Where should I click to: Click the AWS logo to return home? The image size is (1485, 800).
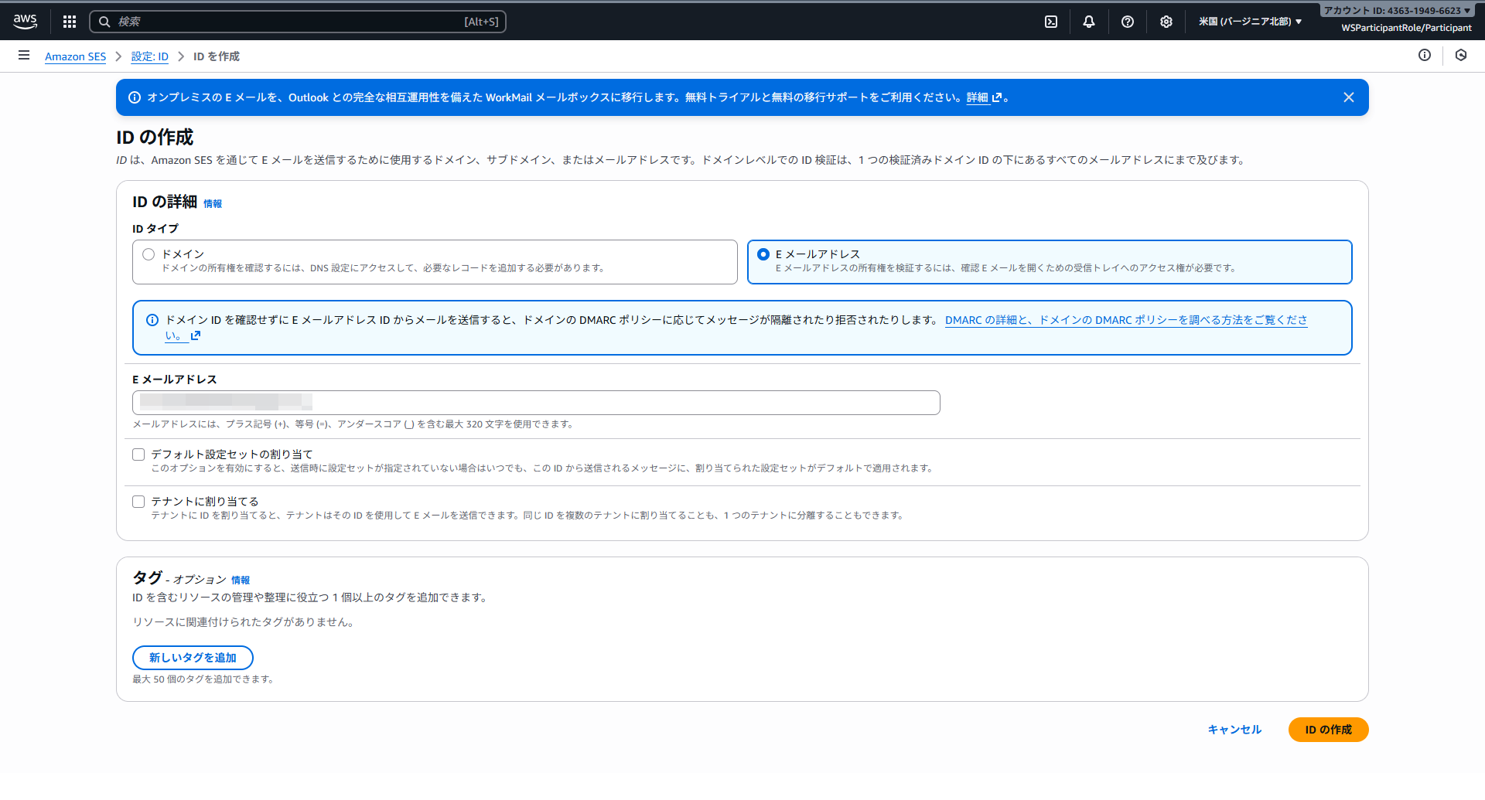[26, 21]
